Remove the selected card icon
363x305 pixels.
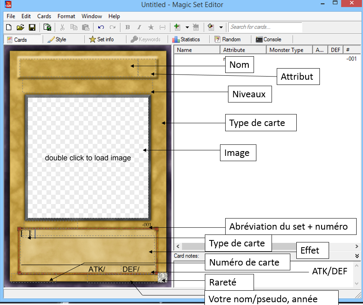196,27
